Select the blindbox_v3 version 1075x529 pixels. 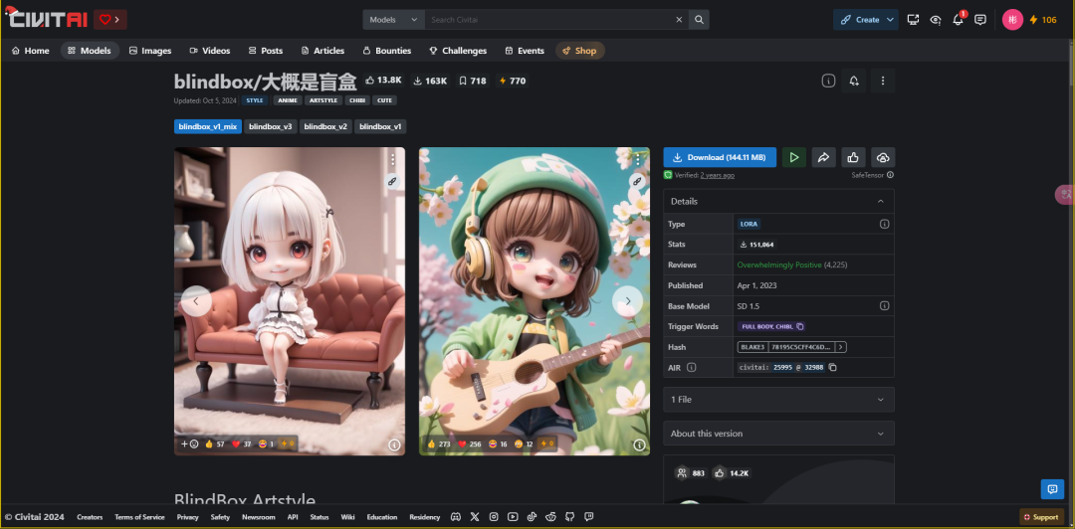[271, 126]
